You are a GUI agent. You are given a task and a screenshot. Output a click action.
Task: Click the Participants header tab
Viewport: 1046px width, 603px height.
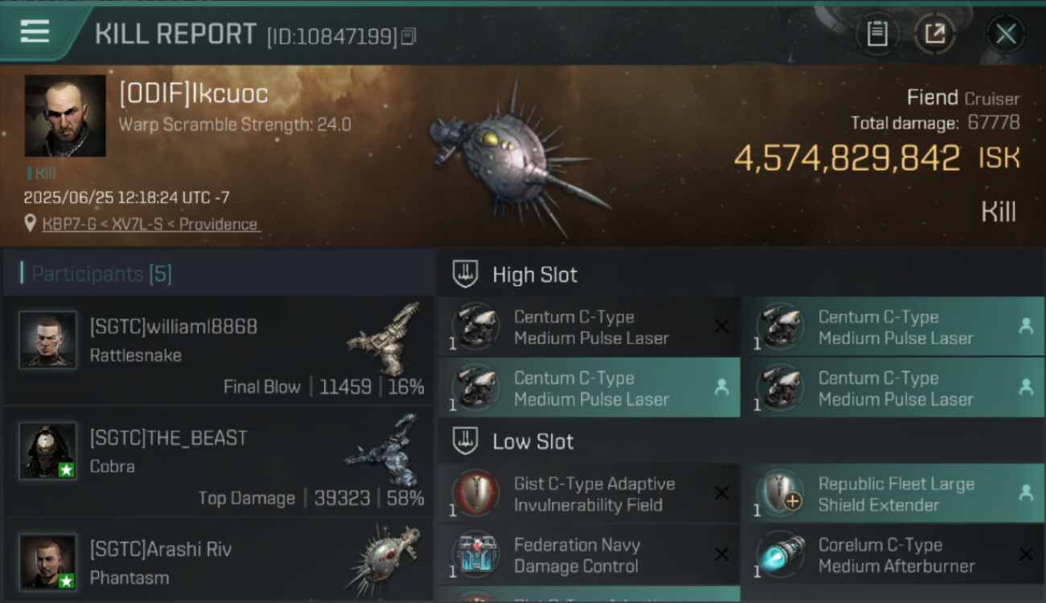(101, 274)
